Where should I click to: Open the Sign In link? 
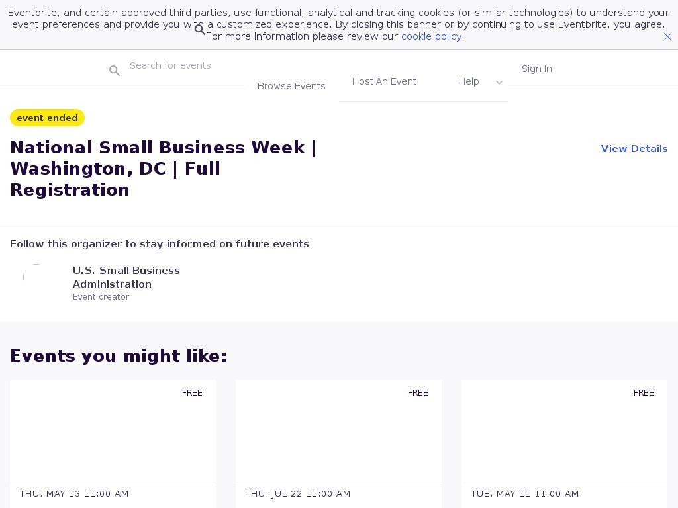(x=536, y=69)
